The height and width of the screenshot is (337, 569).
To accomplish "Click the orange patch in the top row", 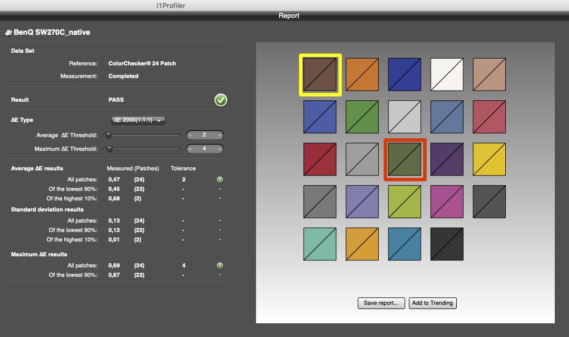I will point(362,74).
